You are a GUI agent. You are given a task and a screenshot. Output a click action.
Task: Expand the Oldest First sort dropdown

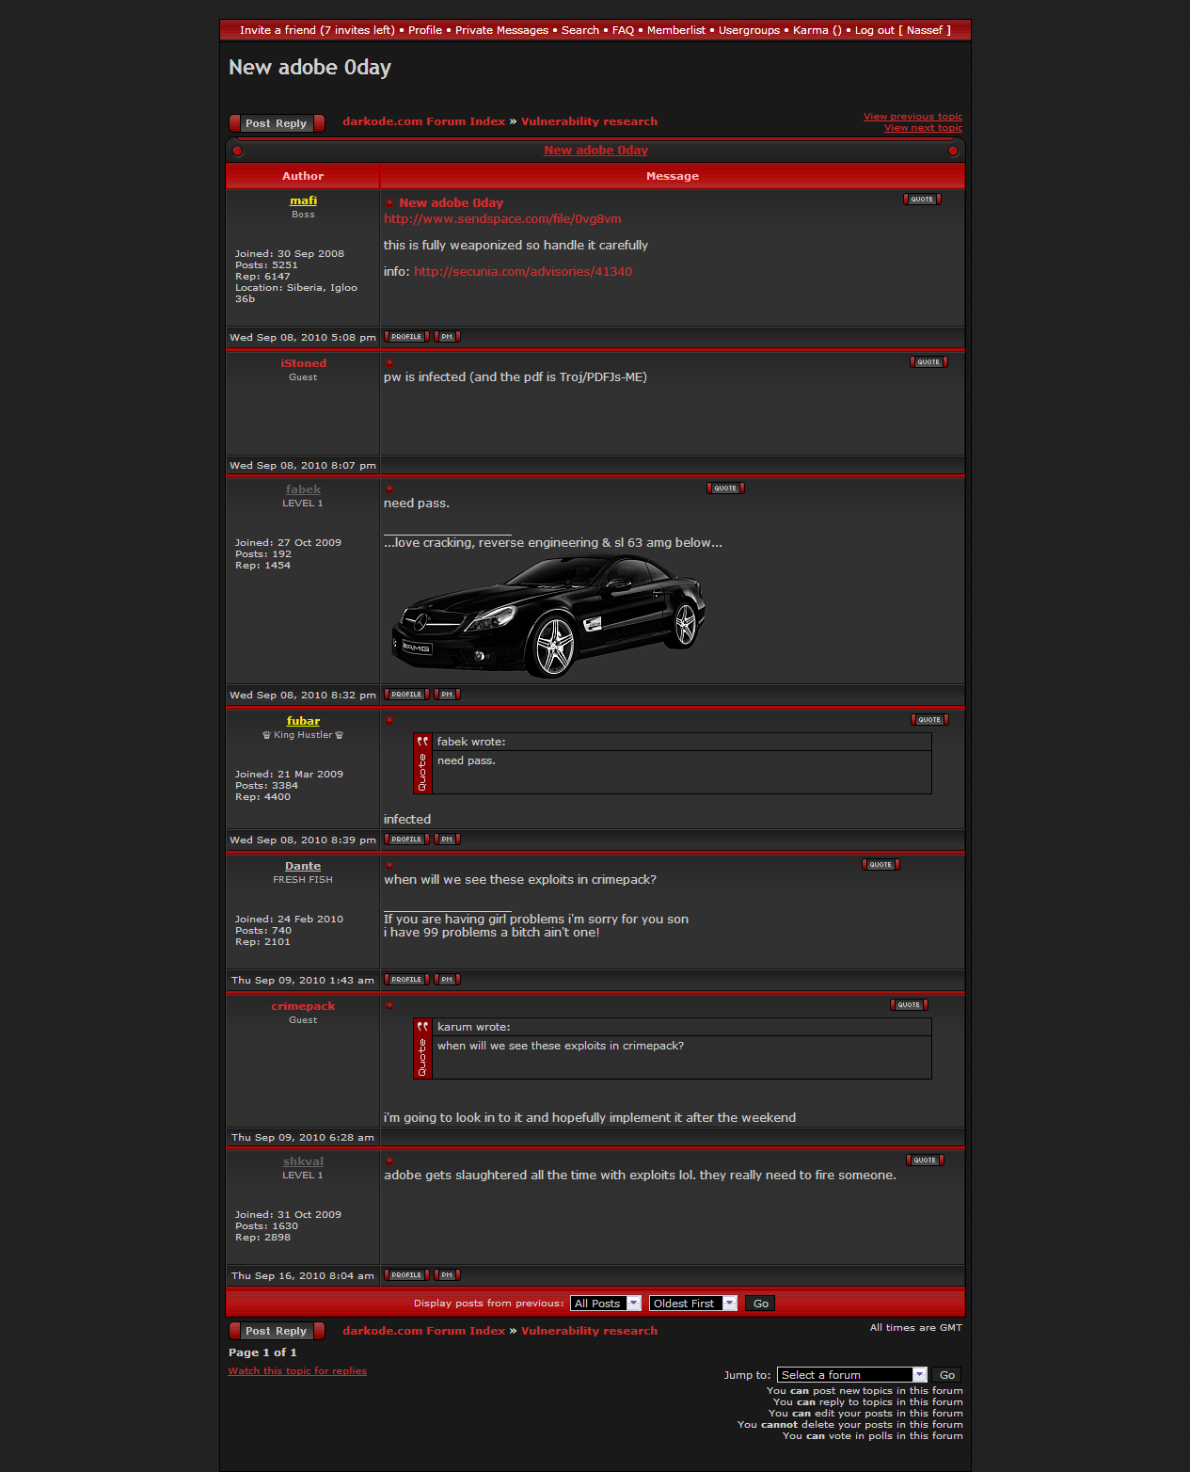pyautogui.click(x=692, y=1304)
